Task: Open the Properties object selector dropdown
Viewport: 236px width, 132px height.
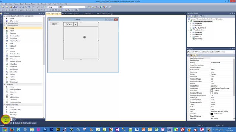Action: coord(234,52)
